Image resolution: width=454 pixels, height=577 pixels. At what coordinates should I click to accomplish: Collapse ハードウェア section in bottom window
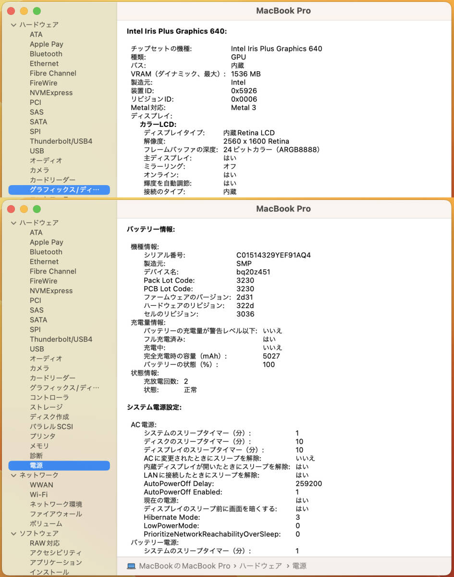pos(13,223)
